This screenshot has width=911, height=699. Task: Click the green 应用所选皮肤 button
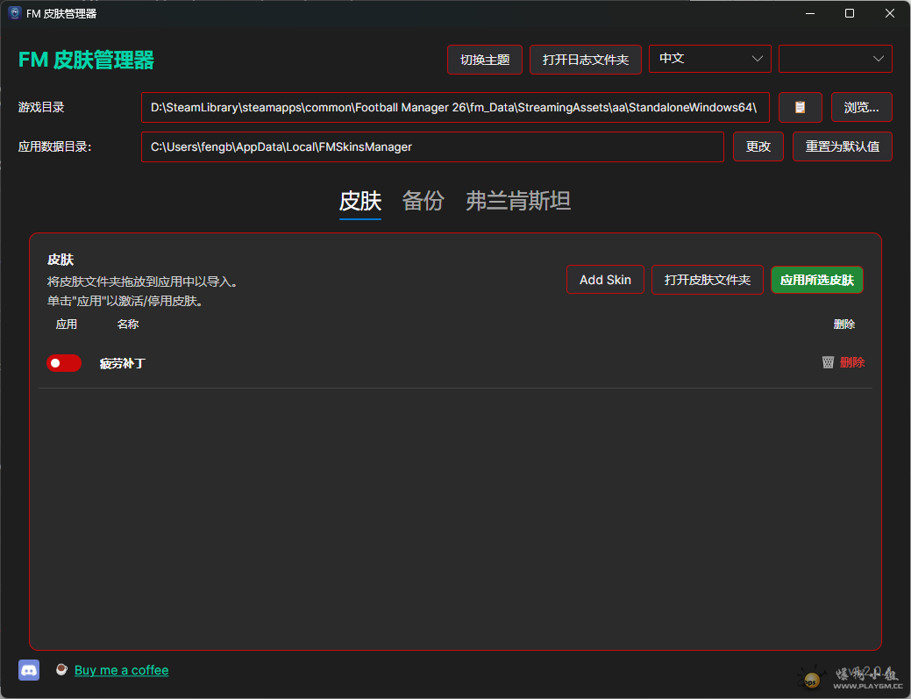[817, 280]
